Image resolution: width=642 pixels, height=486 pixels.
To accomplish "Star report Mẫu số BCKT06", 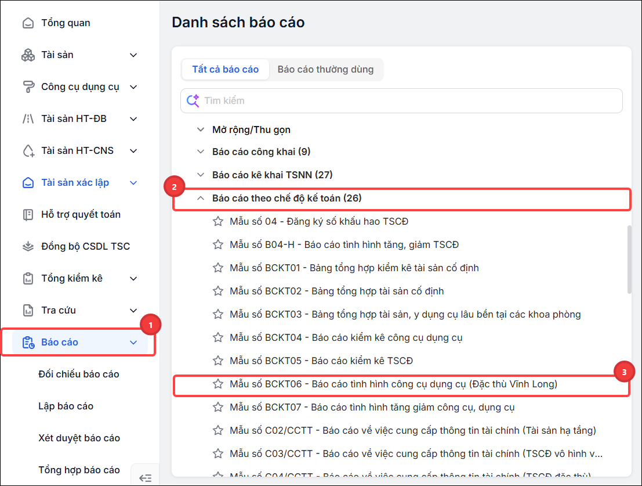I will pyautogui.click(x=218, y=384).
